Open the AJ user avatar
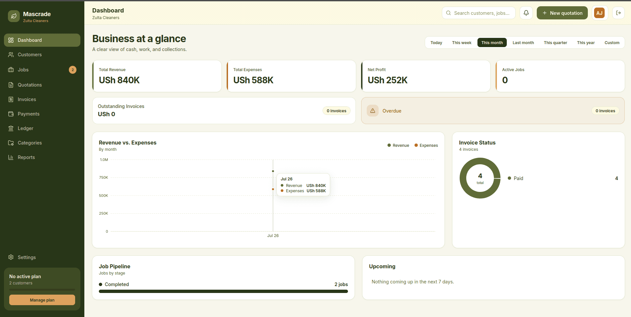631x317 pixels. tap(599, 13)
